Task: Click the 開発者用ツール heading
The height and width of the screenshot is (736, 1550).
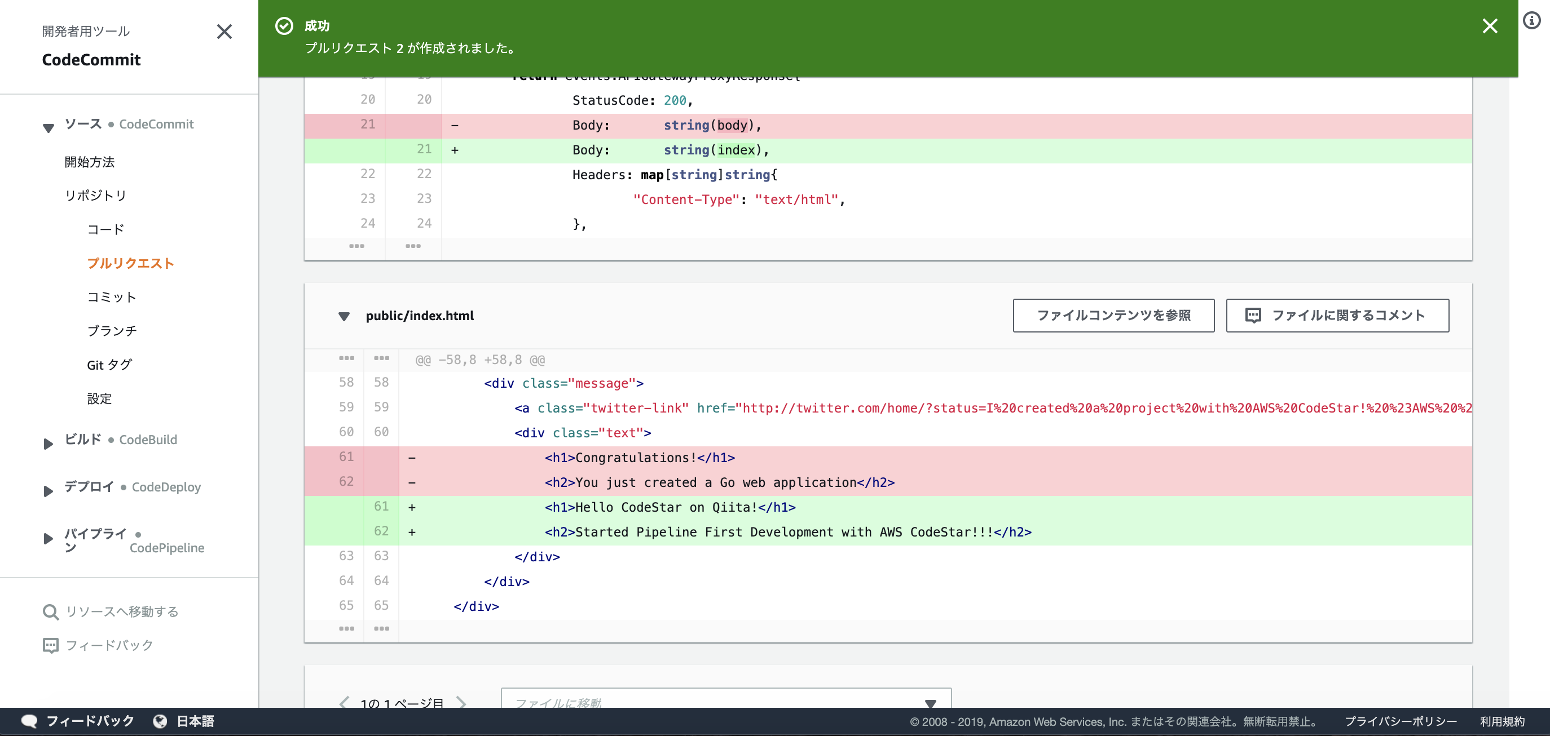Action: tap(86, 30)
